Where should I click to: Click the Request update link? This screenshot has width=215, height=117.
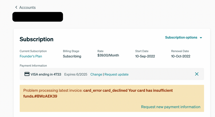(x=116, y=74)
